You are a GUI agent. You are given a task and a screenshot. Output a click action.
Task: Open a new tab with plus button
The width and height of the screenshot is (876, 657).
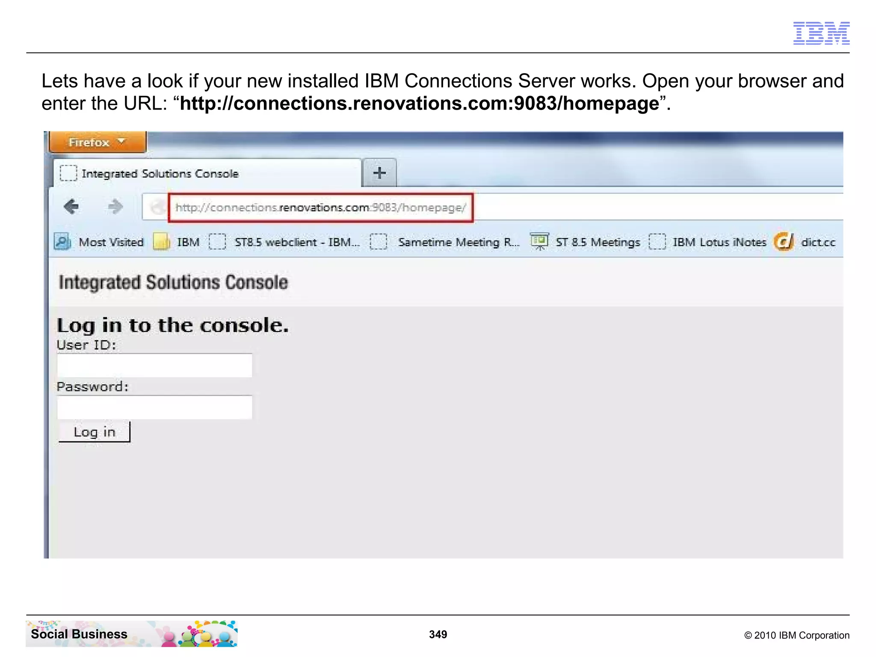pyautogui.click(x=379, y=173)
